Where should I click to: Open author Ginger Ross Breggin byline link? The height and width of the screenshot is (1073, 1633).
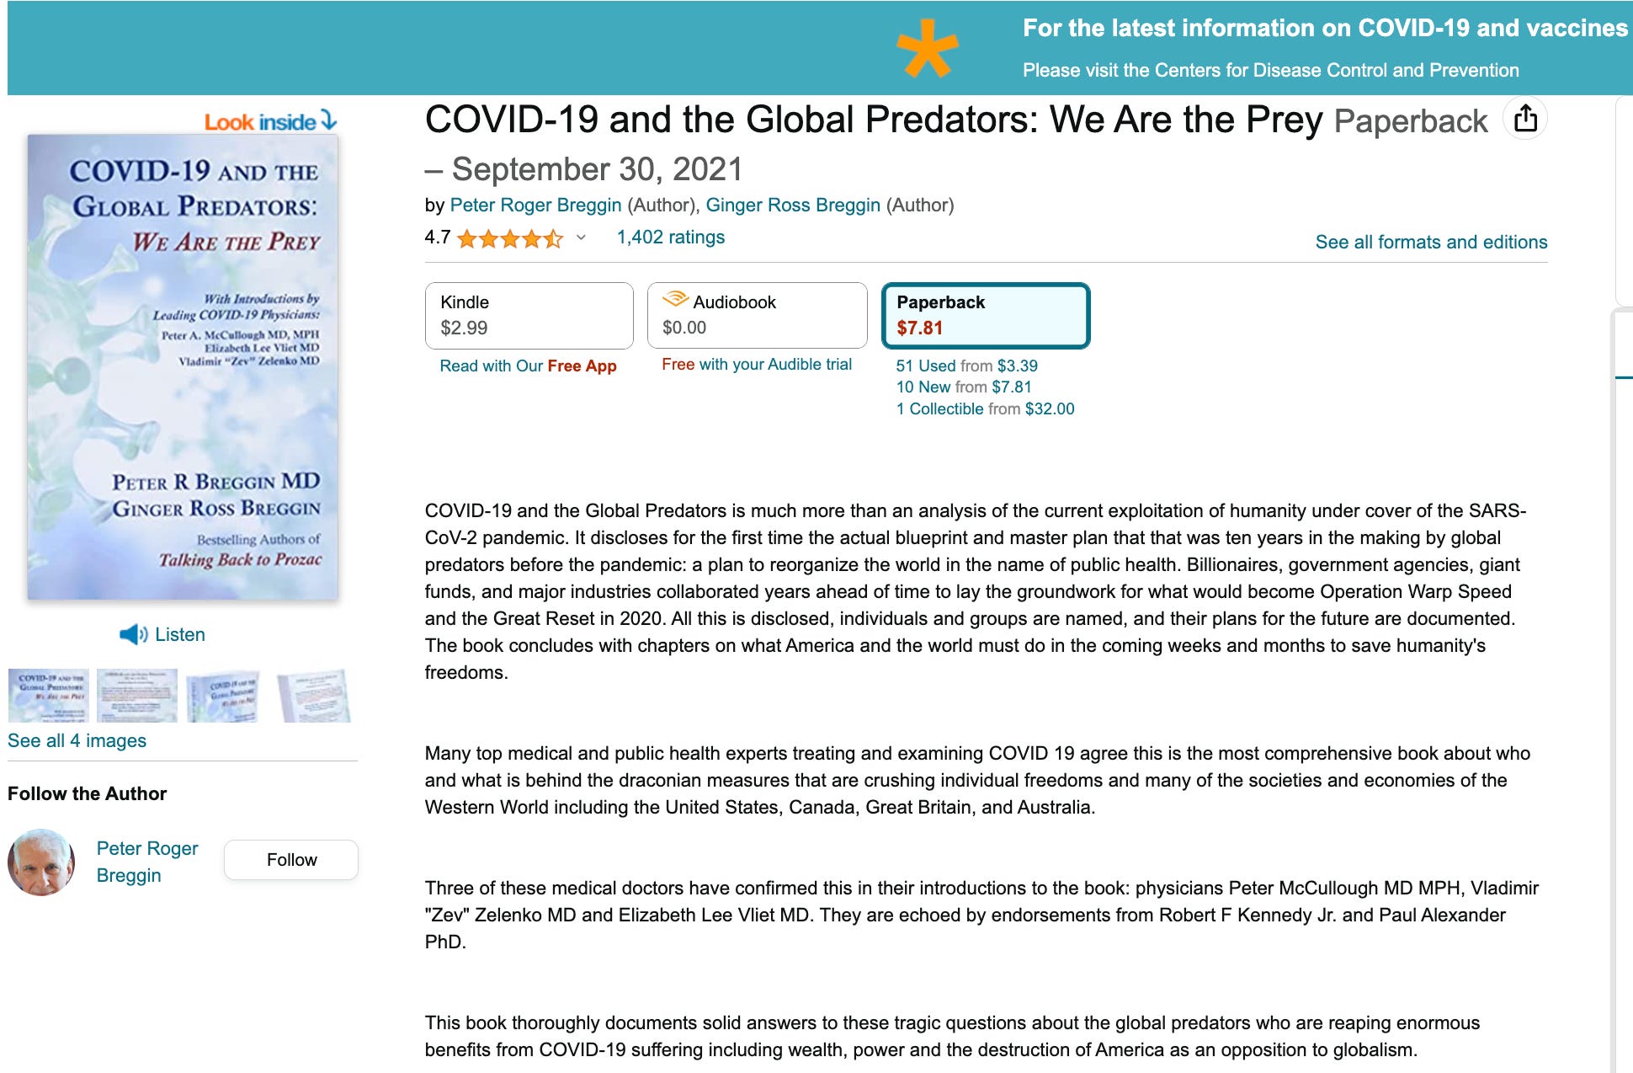click(793, 206)
